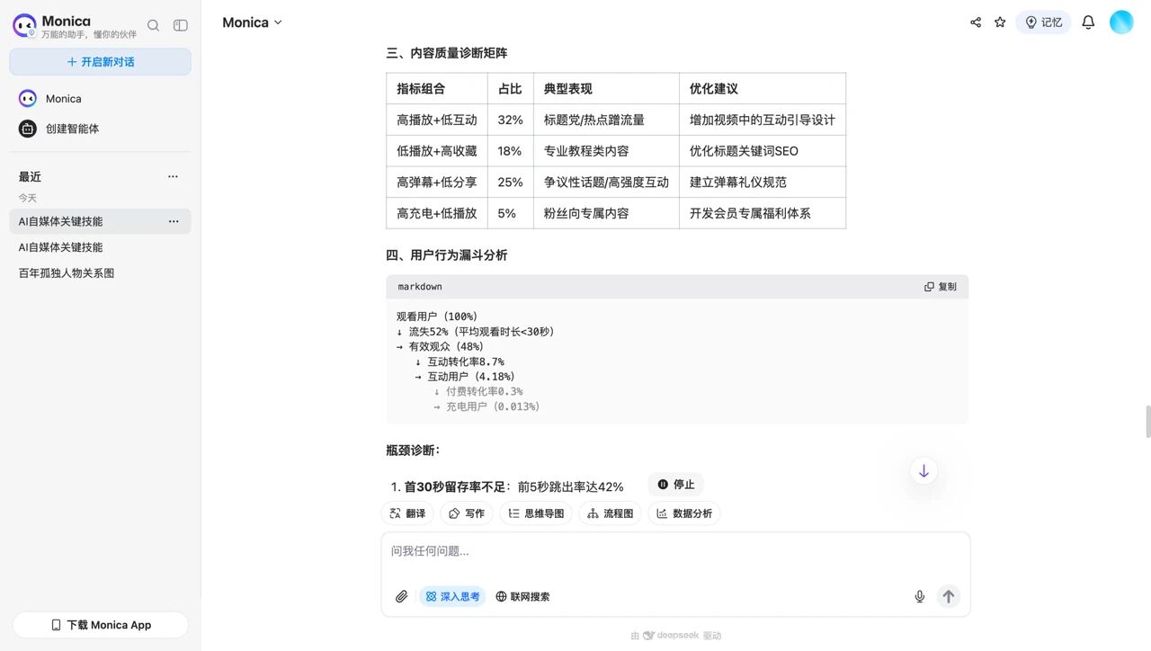This screenshot has width=1151, height=651.
Task: Open the Monica assistant entry
Action: tap(101, 99)
